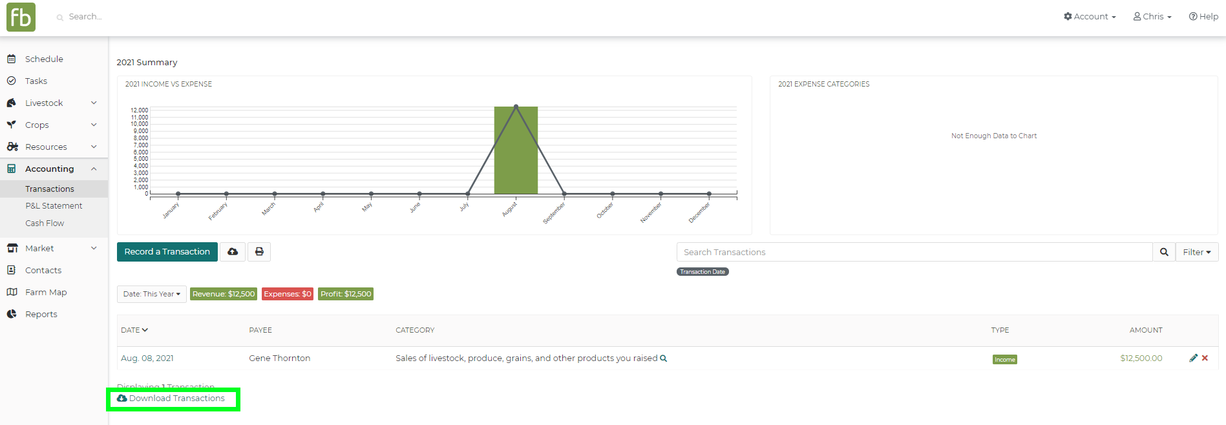Open the Farm Map section label
Viewport: 1226px width, 425px height.
[x=46, y=292]
